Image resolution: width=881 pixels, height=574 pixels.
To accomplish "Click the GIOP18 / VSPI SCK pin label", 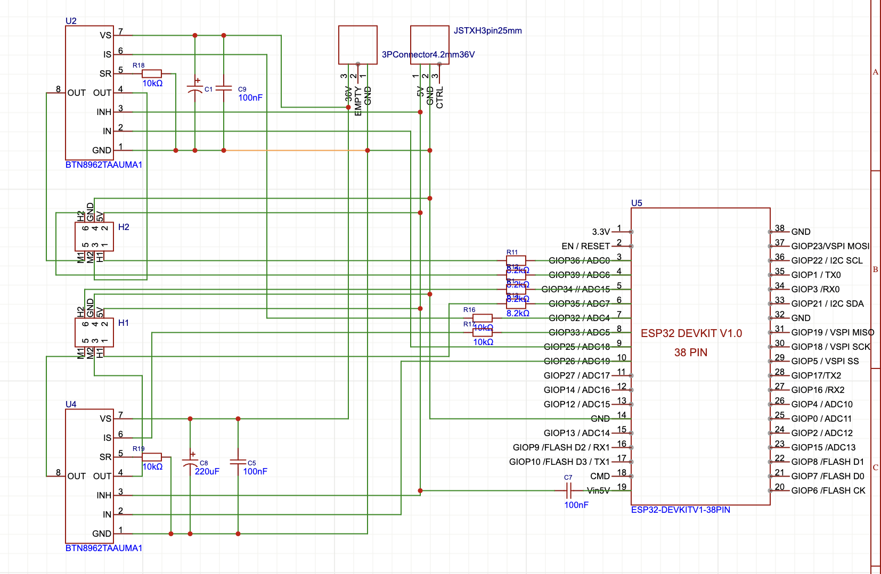I will [x=831, y=347].
